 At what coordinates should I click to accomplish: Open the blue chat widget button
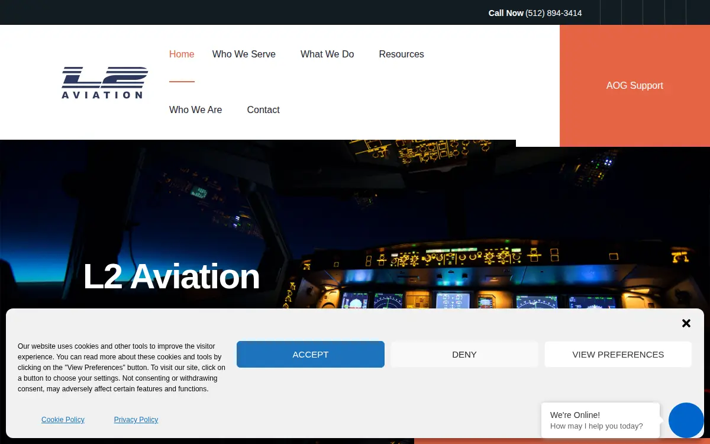(x=686, y=420)
